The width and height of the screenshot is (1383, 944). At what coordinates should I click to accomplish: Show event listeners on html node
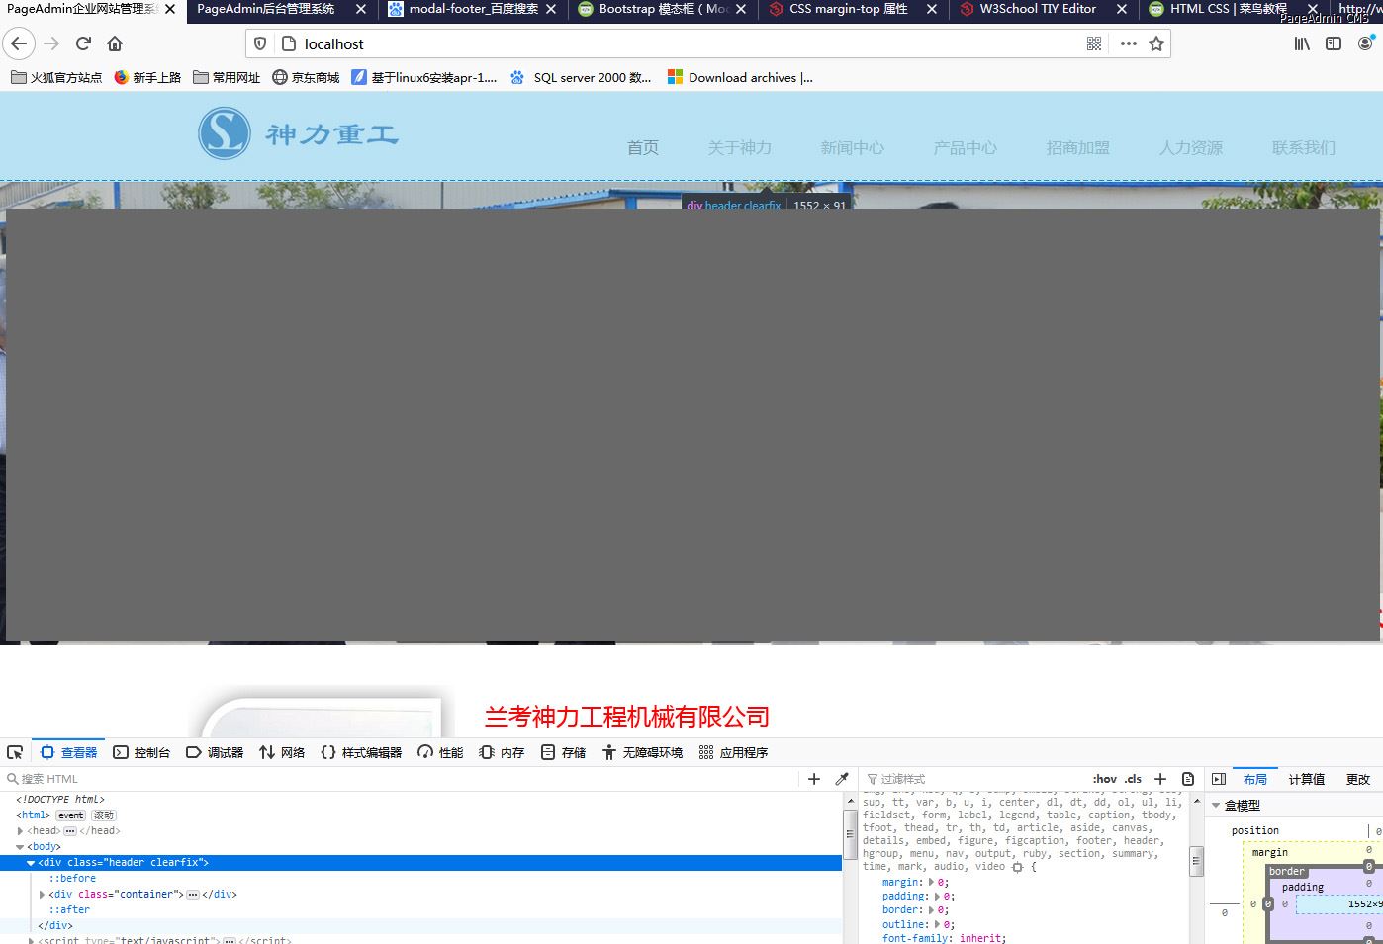tap(70, 815)
